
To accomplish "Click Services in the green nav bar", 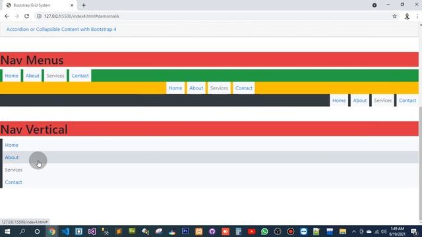I will tap(55, 76).
